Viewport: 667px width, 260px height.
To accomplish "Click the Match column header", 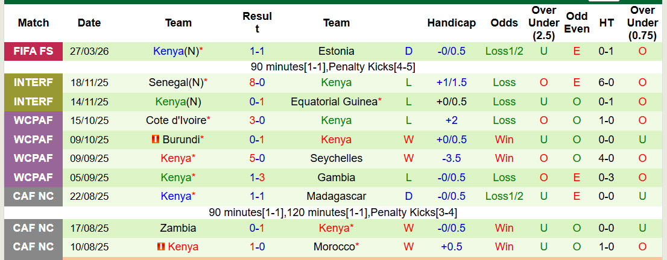I will click(33, 23).
